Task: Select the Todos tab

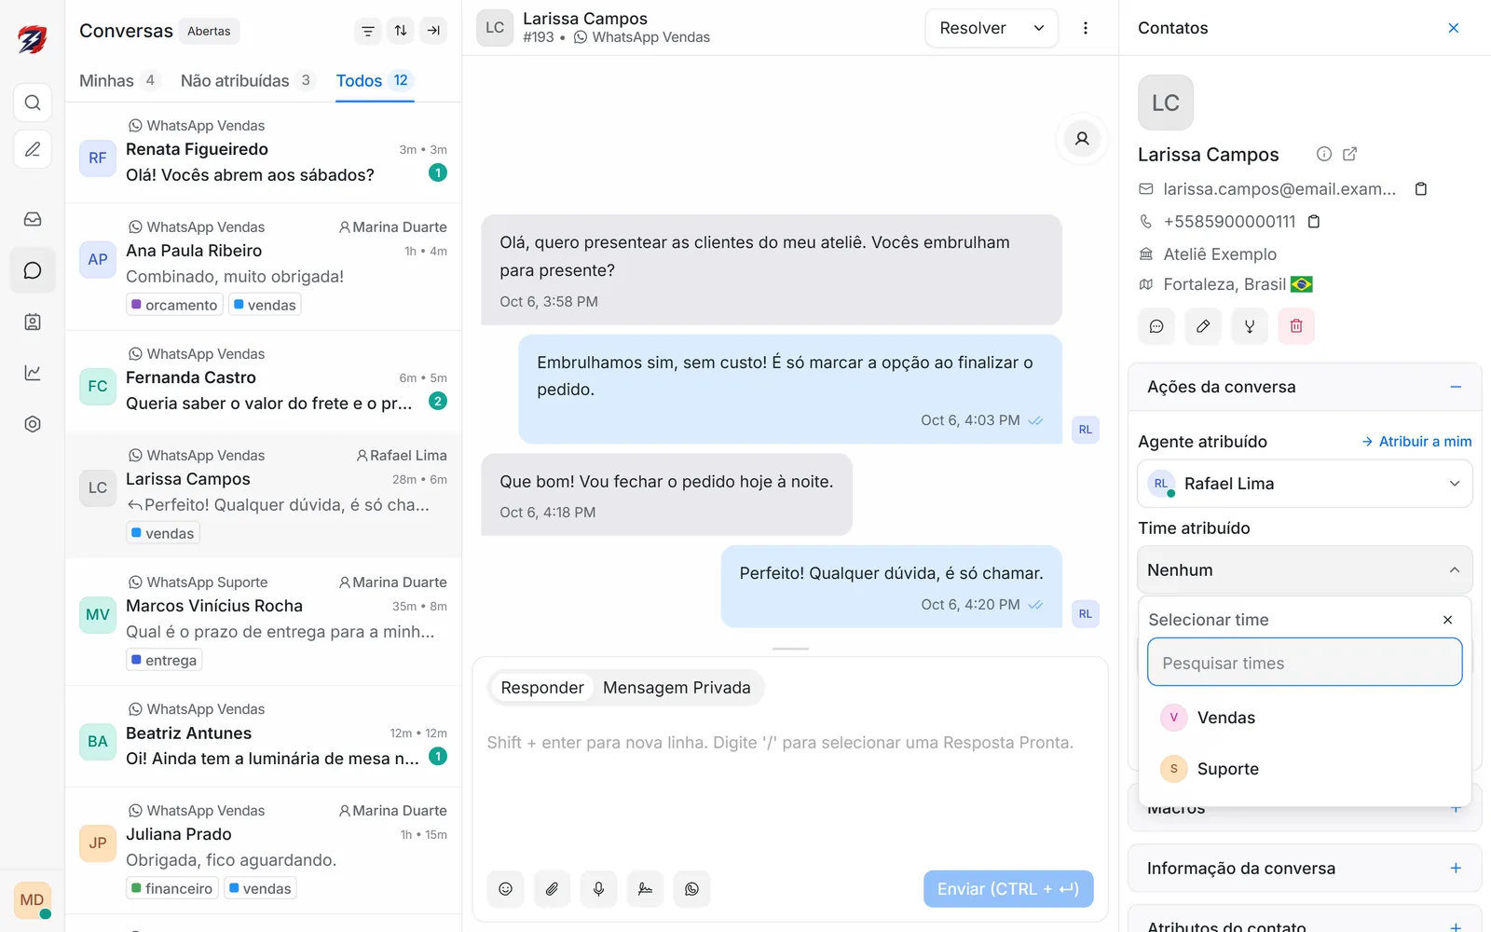Action: [374, 81]
